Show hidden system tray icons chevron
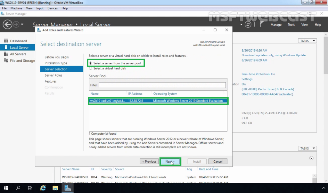Screen dimensions: 328x193 [324, 188]
